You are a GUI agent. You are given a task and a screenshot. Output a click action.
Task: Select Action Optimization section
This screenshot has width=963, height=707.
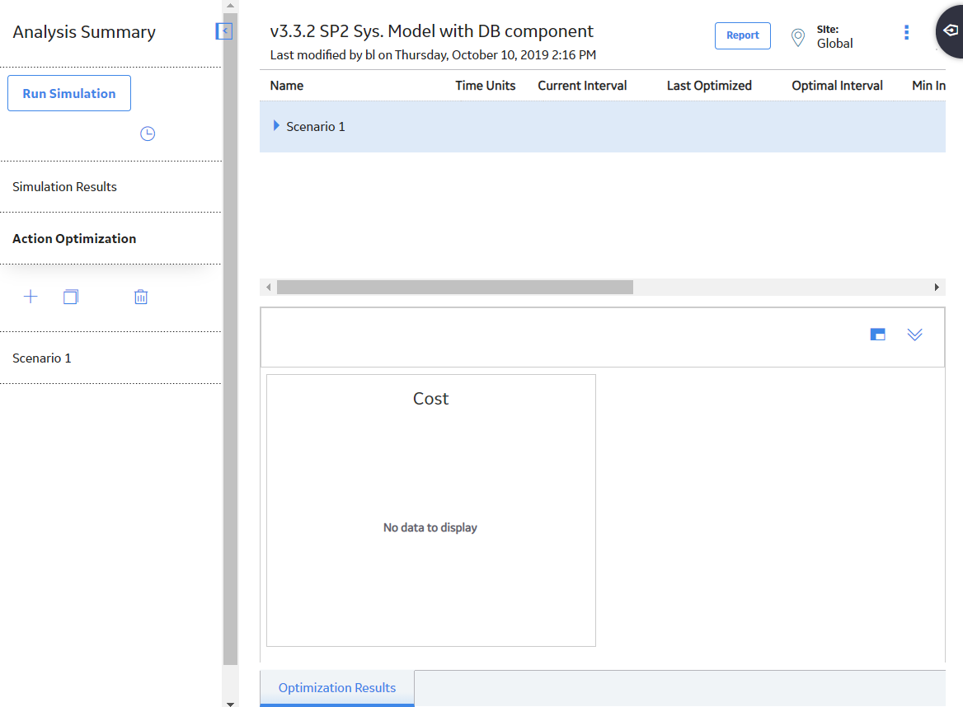pyautogui.click(x=74, y=239)
